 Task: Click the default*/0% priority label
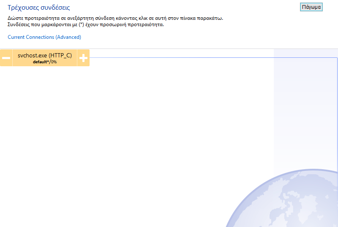45,62
